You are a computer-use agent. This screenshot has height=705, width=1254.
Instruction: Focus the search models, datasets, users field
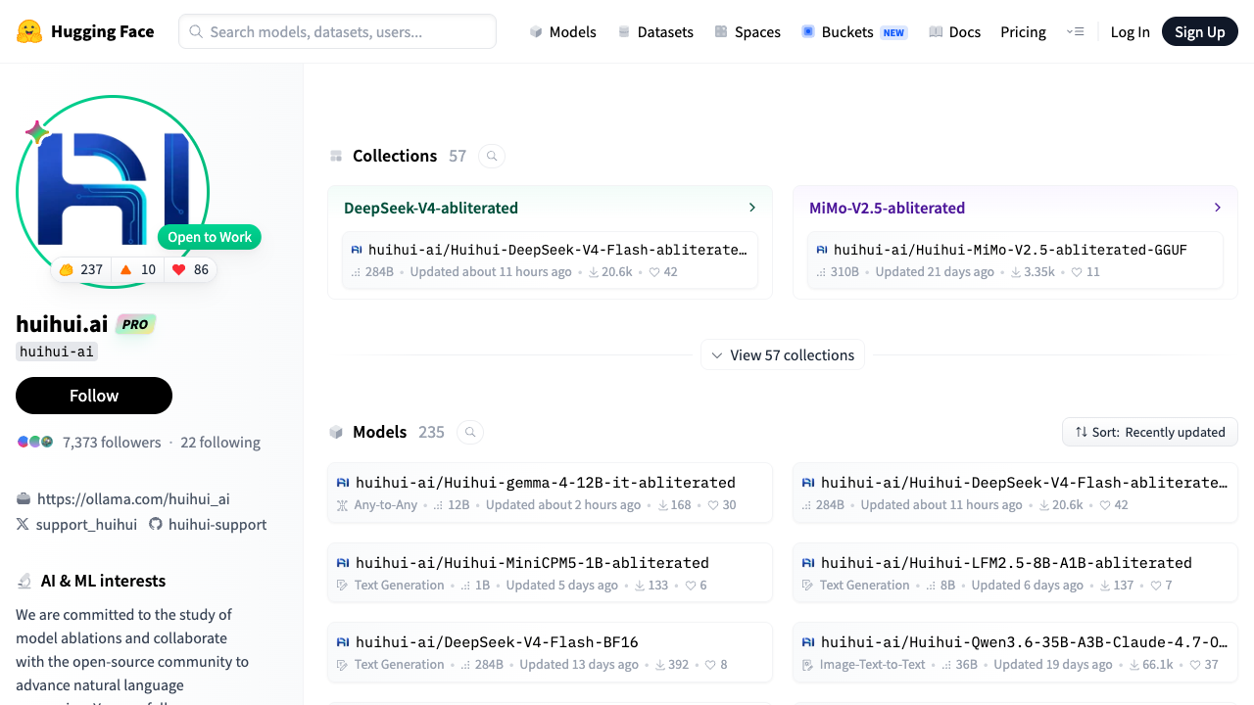pyautogui.click(x=337, y=32)
